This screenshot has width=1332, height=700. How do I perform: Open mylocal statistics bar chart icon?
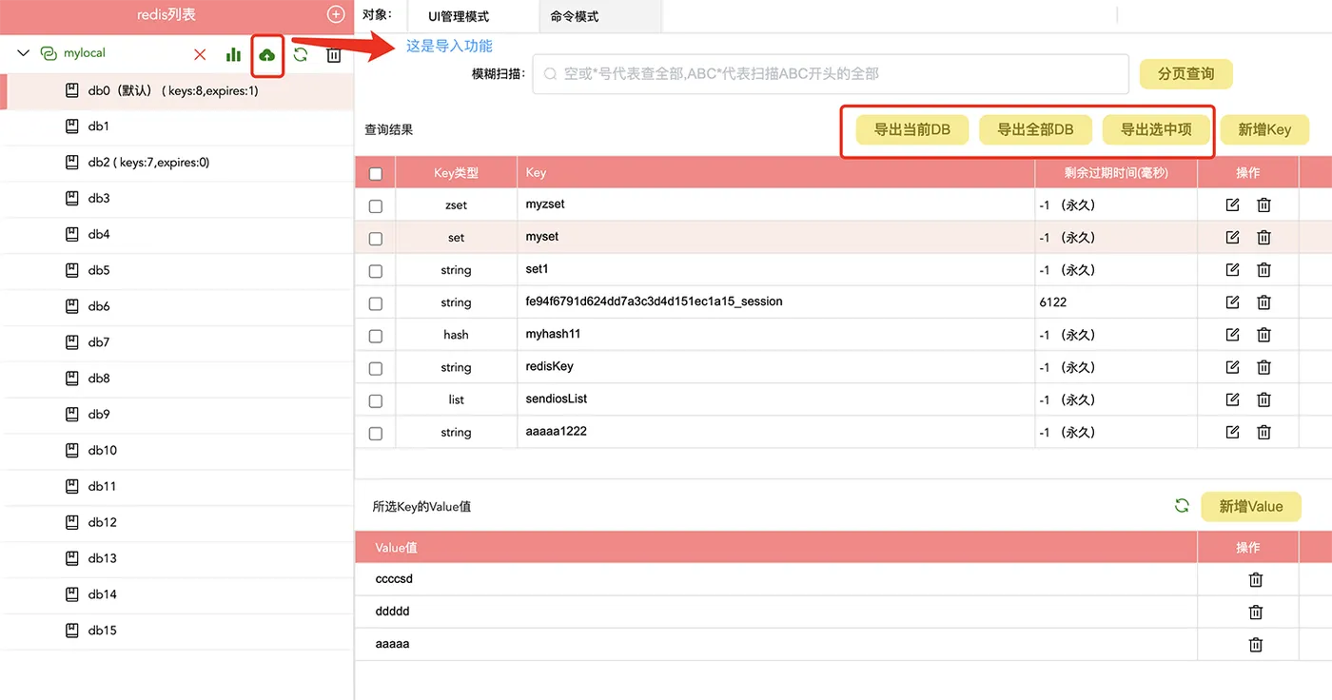coord(233,55)
